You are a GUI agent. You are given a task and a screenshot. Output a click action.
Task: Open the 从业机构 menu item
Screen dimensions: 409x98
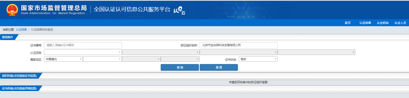pos(383,23)
